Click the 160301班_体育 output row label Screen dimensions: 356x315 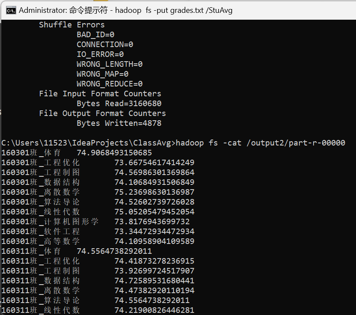31,153
